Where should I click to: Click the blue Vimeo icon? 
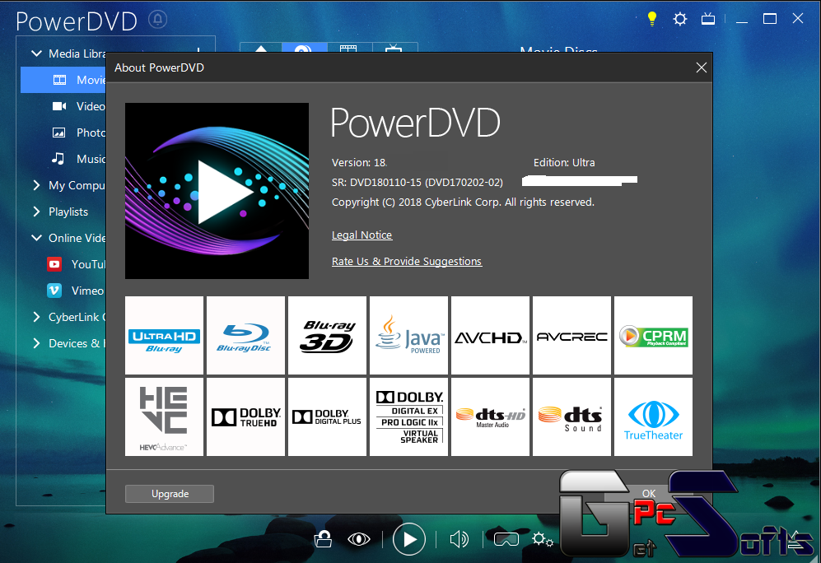(54, 291)
